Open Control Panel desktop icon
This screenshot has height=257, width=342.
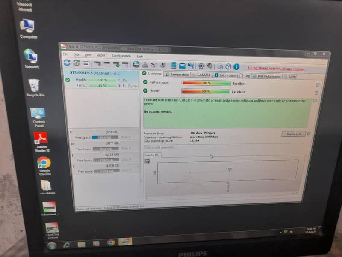38,117
